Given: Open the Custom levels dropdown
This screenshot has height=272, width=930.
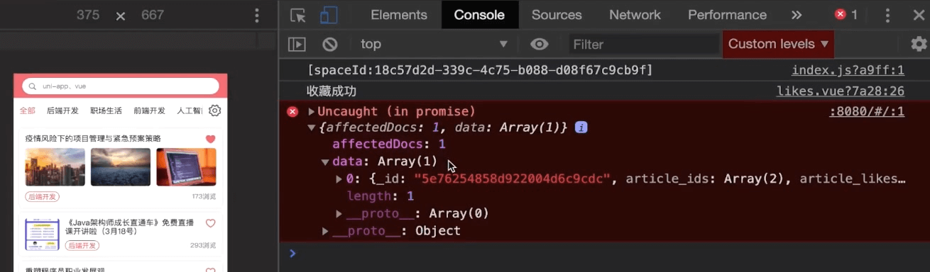Looking at the screenshot, I should pos(778,44).
